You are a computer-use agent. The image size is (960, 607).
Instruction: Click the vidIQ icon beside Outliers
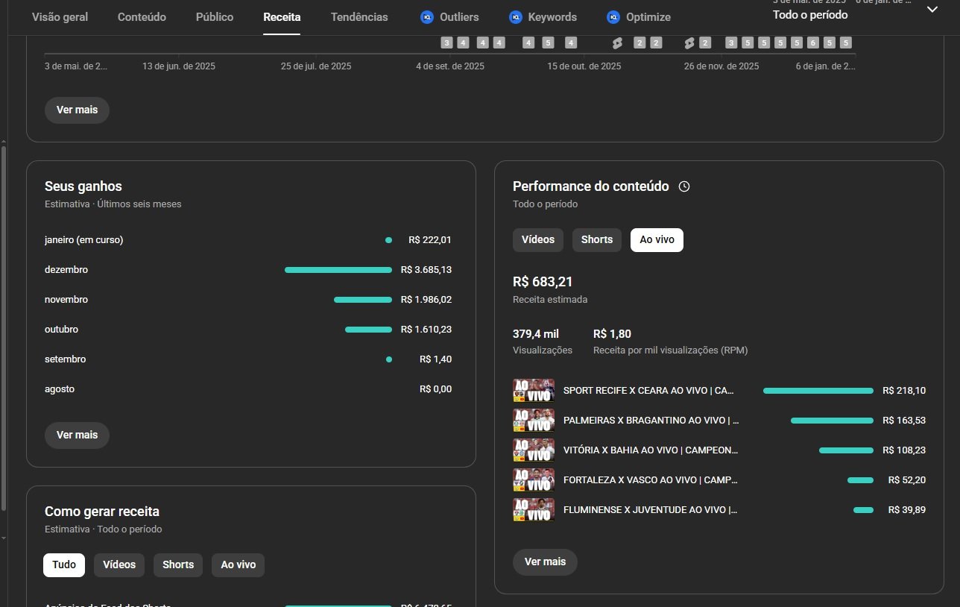pyautogui.click(x=427, y=17)
